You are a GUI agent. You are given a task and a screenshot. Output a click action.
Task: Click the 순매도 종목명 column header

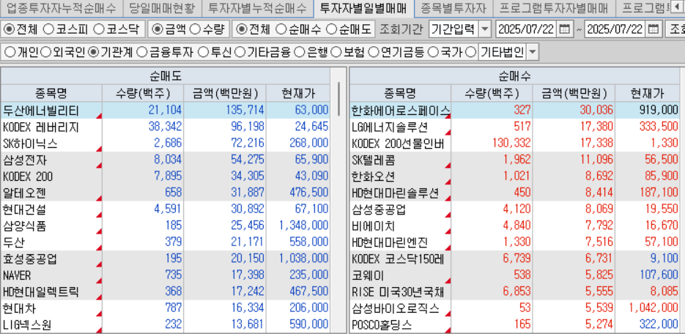tap(51, 94)
